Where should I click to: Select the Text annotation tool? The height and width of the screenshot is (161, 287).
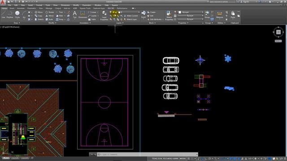[75, 15]
